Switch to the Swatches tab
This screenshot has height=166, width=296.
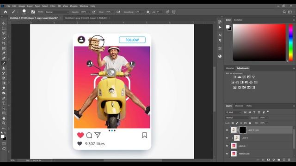[x=238, y=20]
